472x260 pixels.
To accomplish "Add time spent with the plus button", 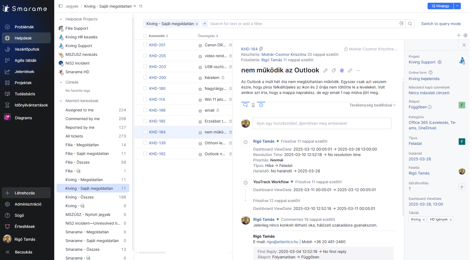I will tap(462, 187).
